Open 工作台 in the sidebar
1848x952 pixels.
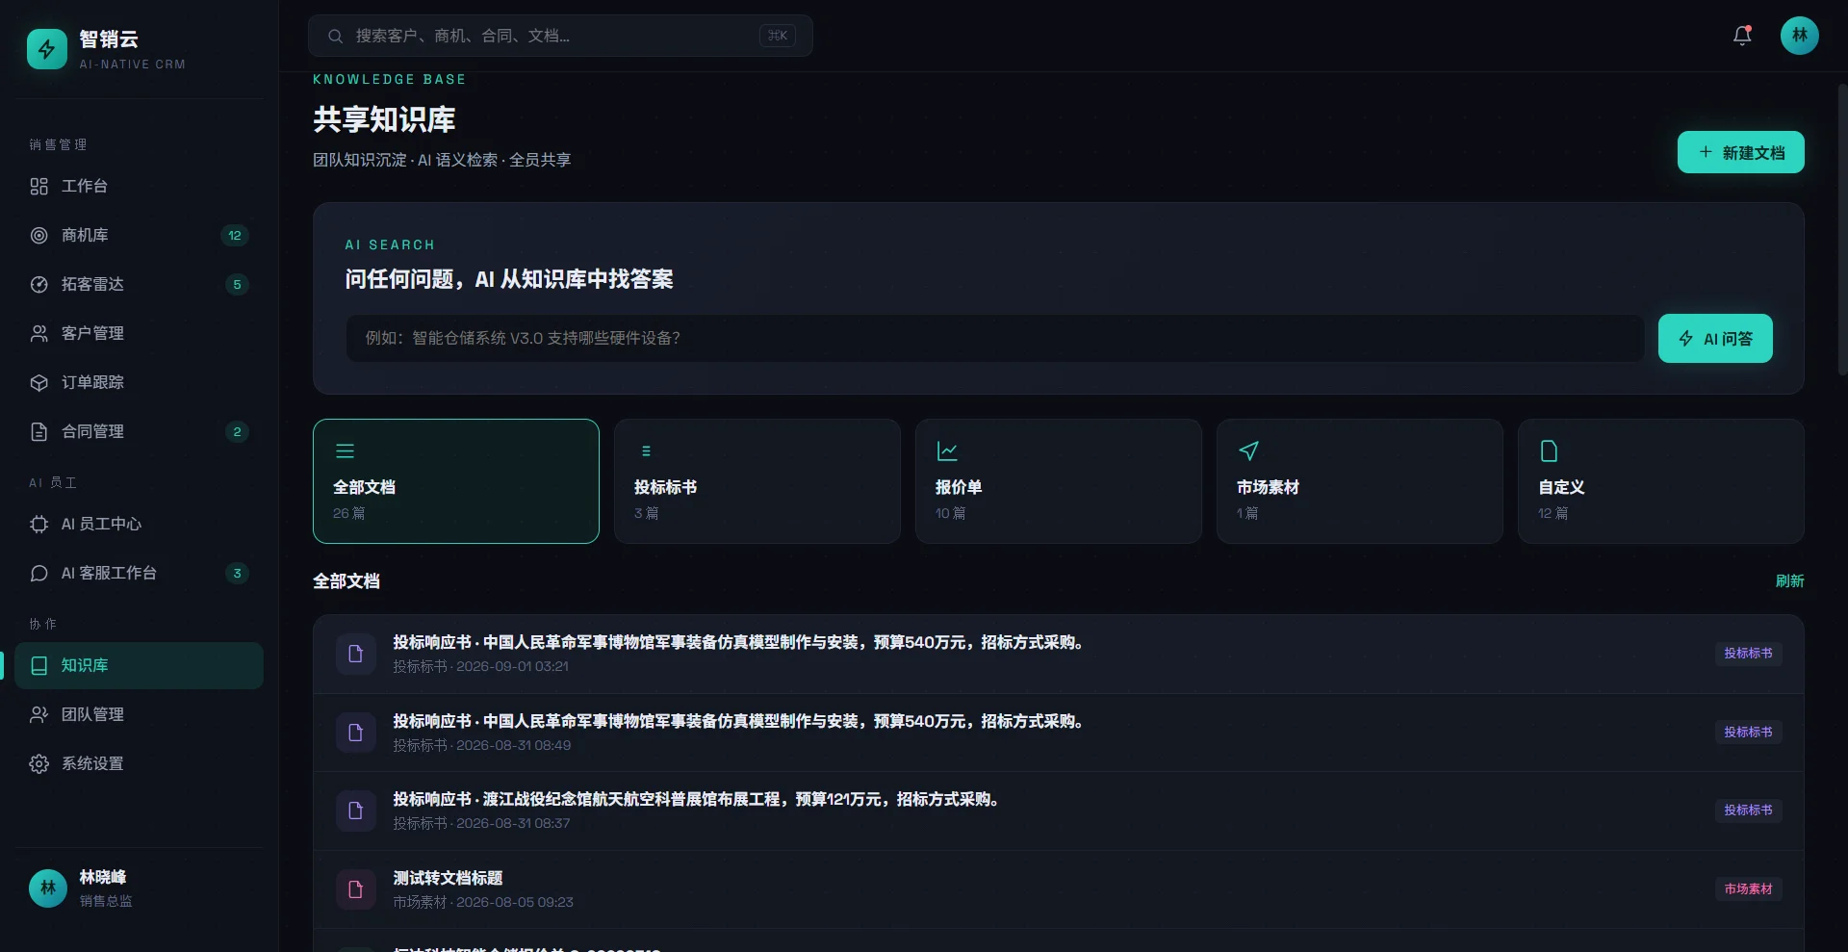point(139,186)
